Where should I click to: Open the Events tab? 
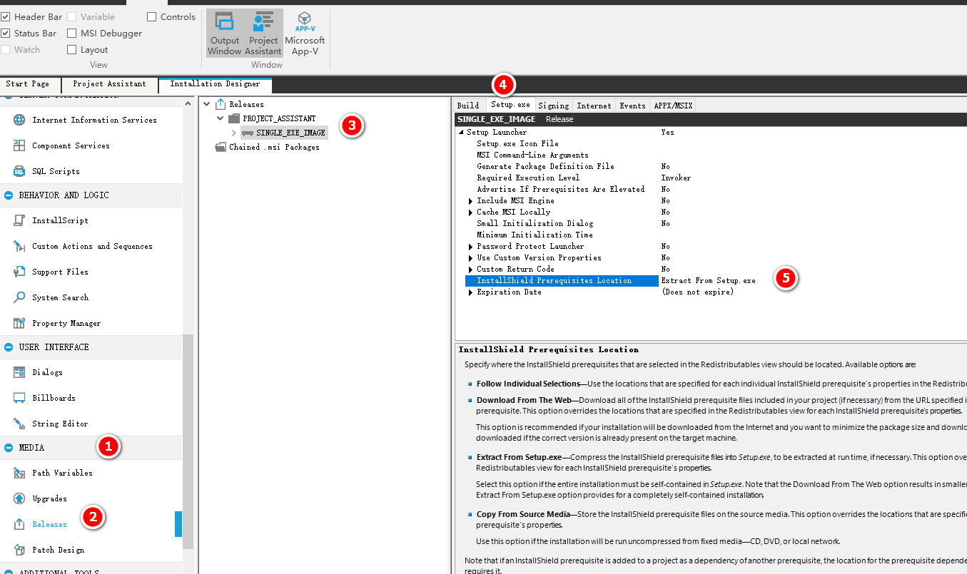coord(632,105)
